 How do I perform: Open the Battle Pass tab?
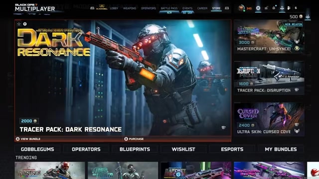[169, 8]
